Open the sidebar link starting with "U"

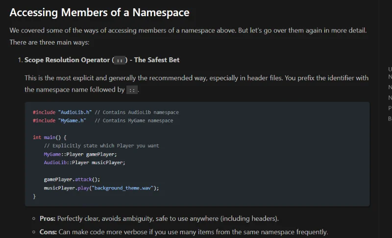click(390, 69)
